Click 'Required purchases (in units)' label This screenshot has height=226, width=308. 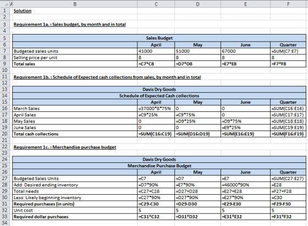[x=75, y=204]
